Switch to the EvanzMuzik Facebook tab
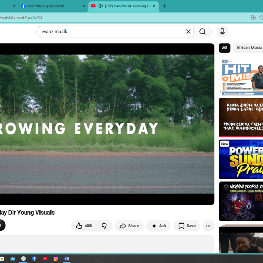263x263 pixels. click(x=53, y=6)
